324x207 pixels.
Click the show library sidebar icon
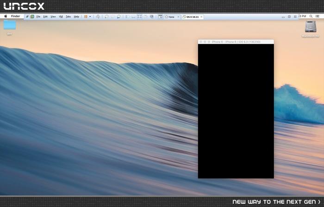point(127,17)
